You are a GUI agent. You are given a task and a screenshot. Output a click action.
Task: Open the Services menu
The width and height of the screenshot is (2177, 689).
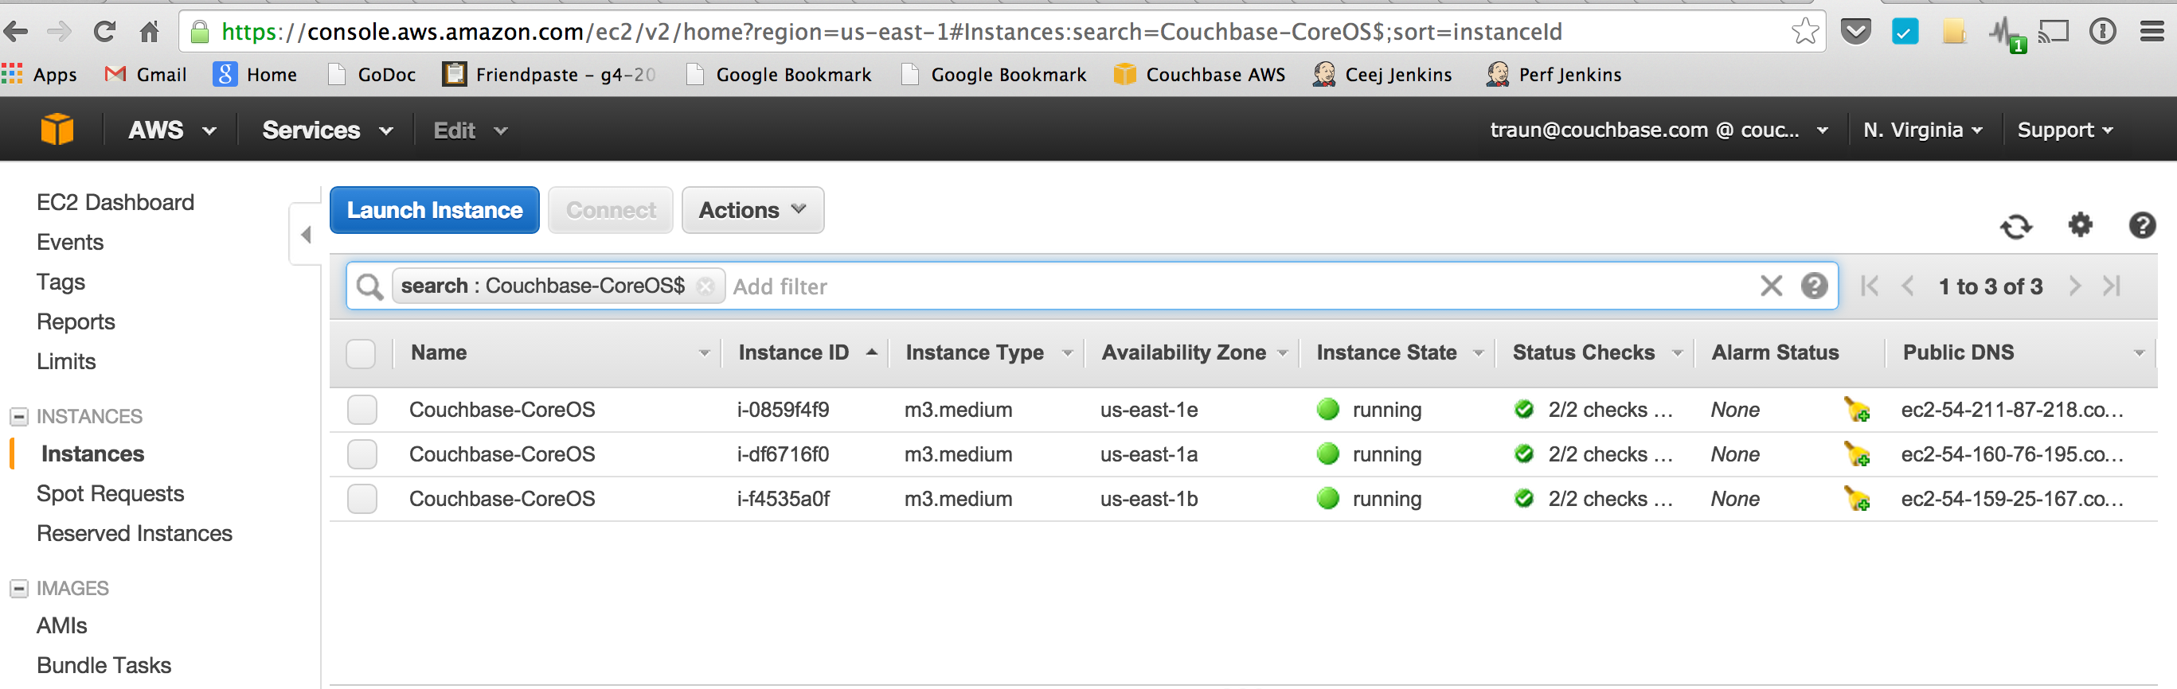327,130
